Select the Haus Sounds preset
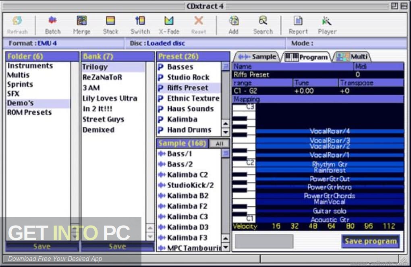 coord(189,109)
